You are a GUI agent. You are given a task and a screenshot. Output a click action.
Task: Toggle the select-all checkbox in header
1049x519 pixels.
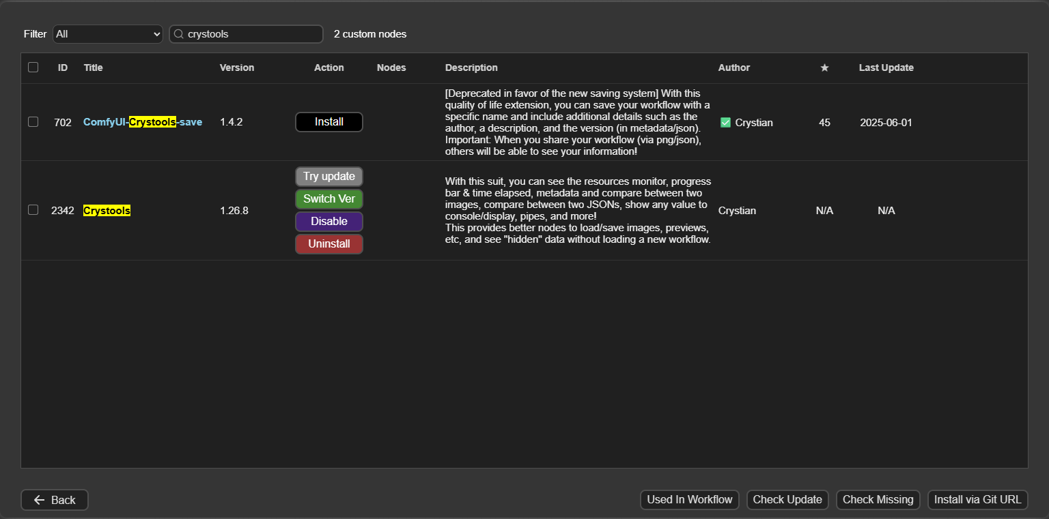33,68
